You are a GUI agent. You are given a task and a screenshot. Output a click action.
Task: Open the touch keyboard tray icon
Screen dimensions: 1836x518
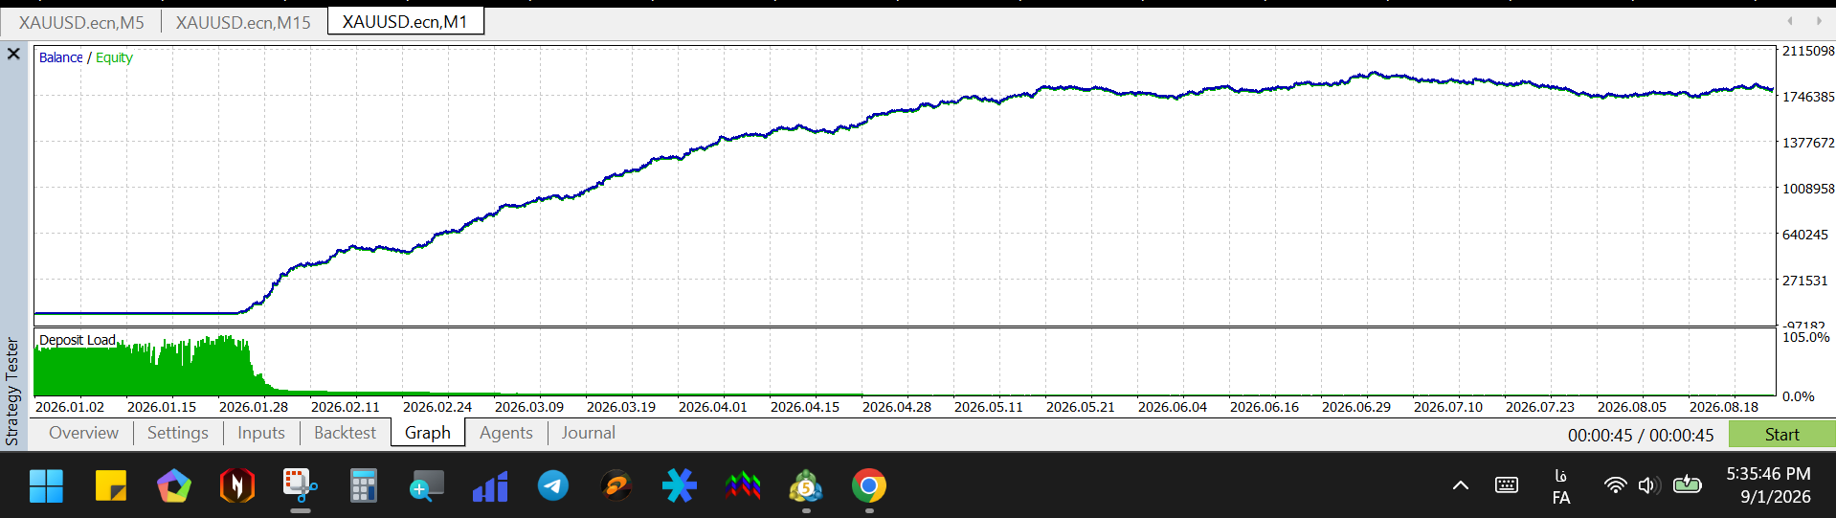[1507, 485]
